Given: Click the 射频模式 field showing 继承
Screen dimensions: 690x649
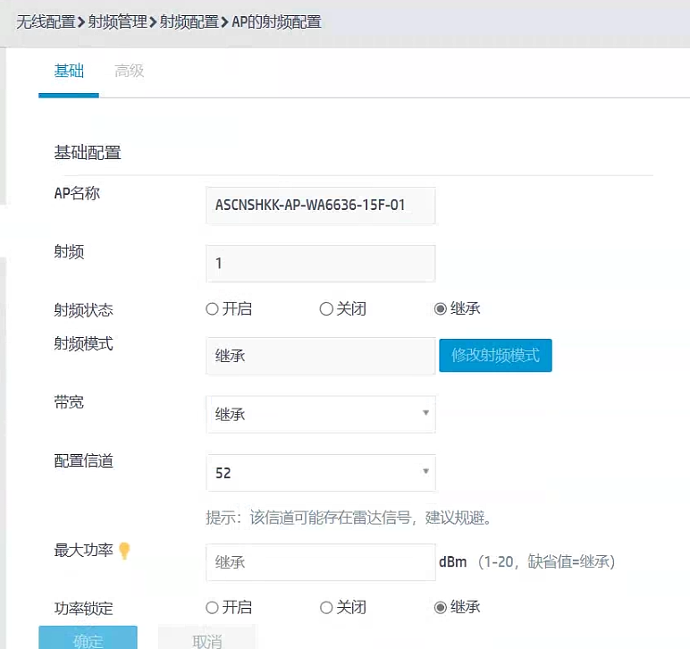Looking at the screenshot, I should tap(321, 356).
